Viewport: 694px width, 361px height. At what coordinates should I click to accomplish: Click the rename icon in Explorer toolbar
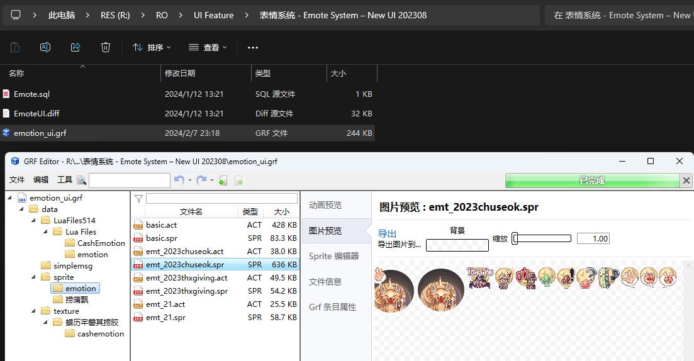pos(45,47)
